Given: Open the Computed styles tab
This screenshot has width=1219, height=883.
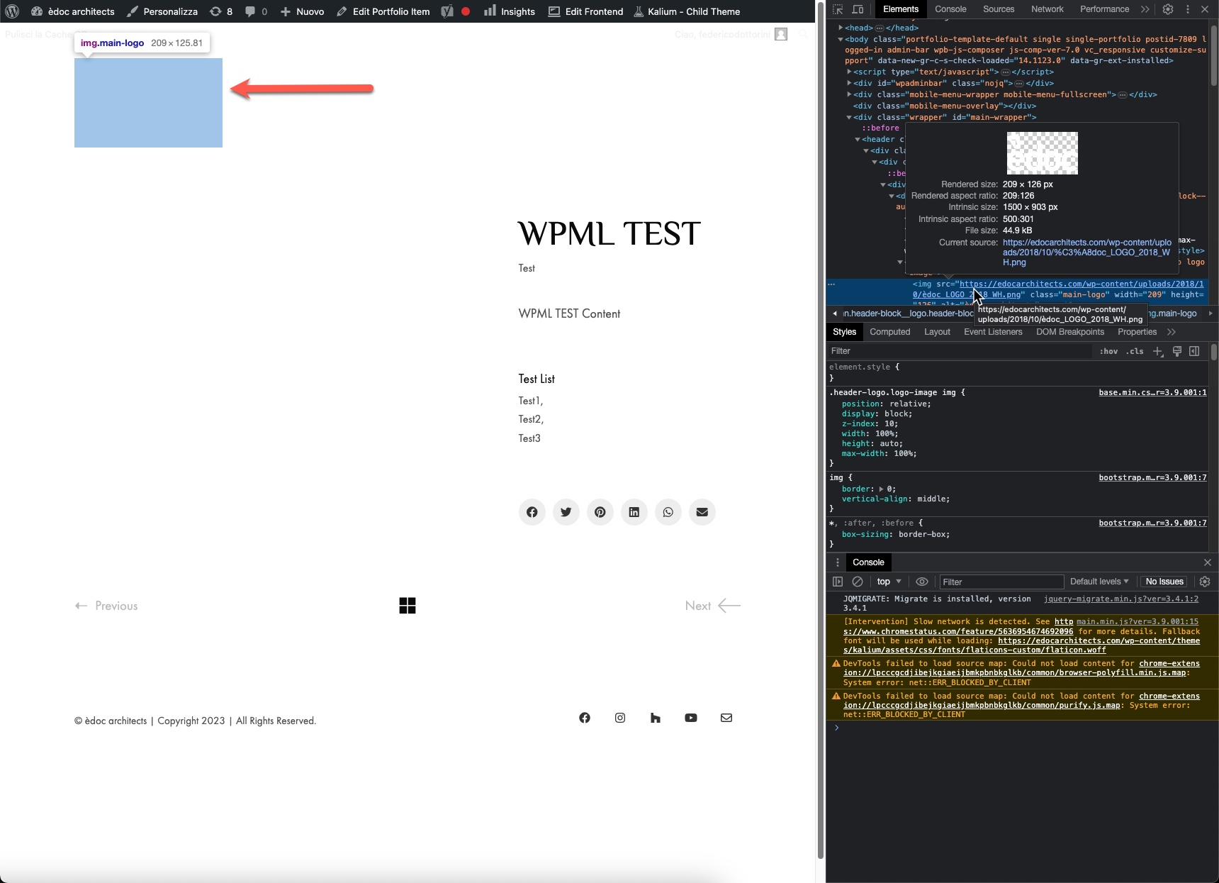Looking at the screenshot, I should coord(889,332).
